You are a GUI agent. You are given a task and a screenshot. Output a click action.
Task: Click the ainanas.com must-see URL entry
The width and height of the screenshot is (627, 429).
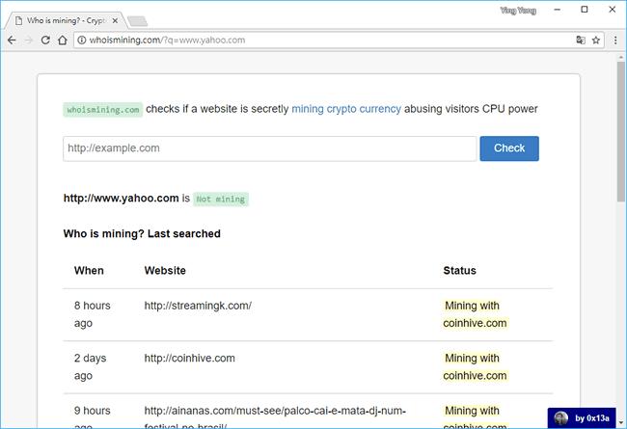(x=275, y=417)
